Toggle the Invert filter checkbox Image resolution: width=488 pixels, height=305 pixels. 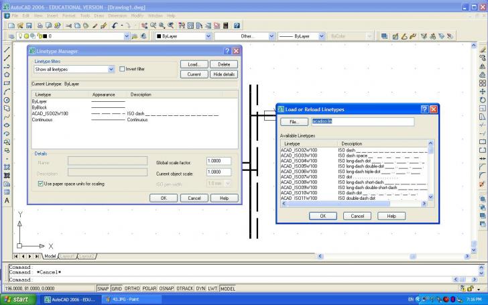pyautogui.click(x=122, y=69)
